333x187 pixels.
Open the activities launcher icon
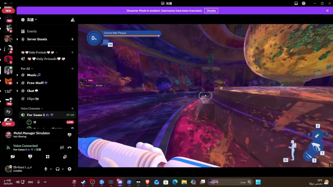[x=48, y=157]
